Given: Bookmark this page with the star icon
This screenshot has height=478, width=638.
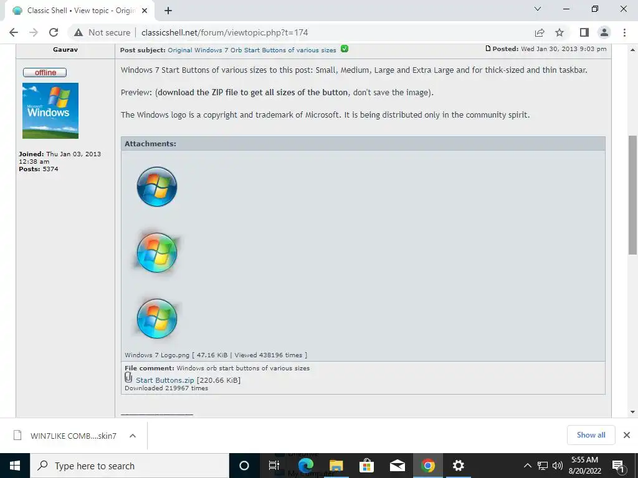Looking at the screenshot, I should click(x=559, y=32).
